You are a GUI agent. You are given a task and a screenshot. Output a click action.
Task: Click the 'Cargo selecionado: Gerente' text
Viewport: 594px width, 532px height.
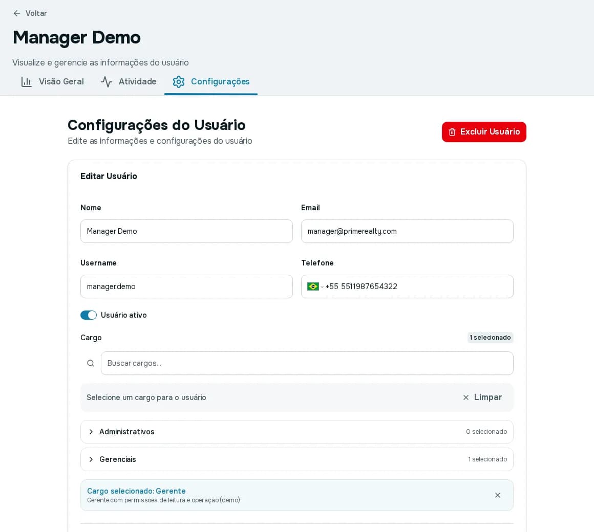click(136, 491)
